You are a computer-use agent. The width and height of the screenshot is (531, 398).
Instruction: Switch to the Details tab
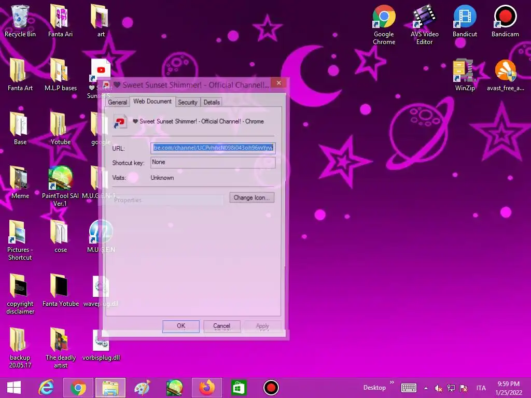[212, 102]
